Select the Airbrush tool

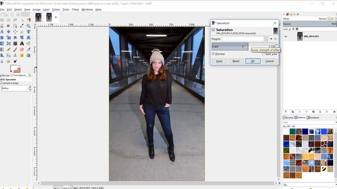pyautogui.click(x=28, y=49)
